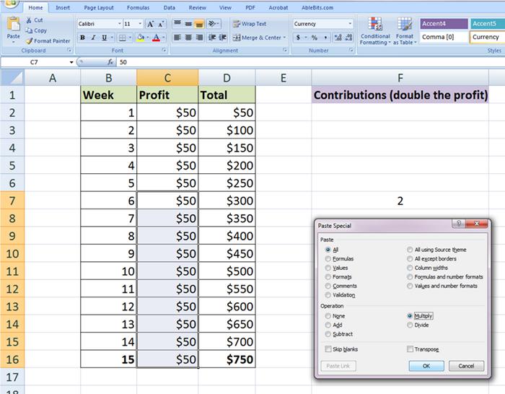Check the Skip blanks checkbox

329,349
